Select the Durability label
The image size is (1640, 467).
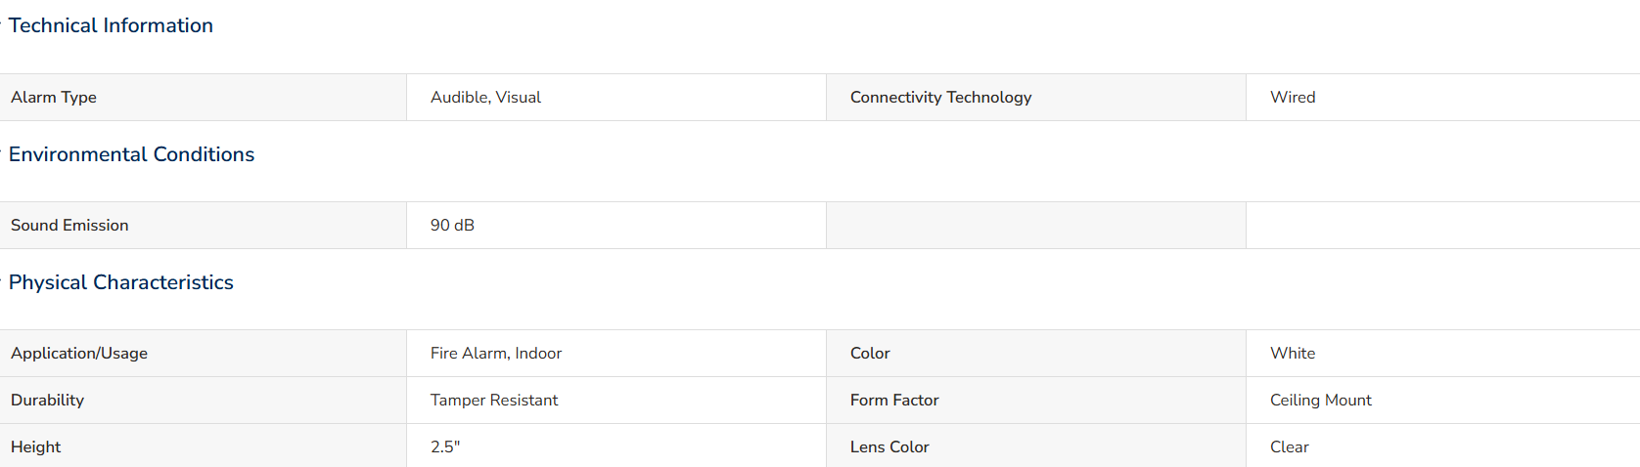click(x=47, y=401)
